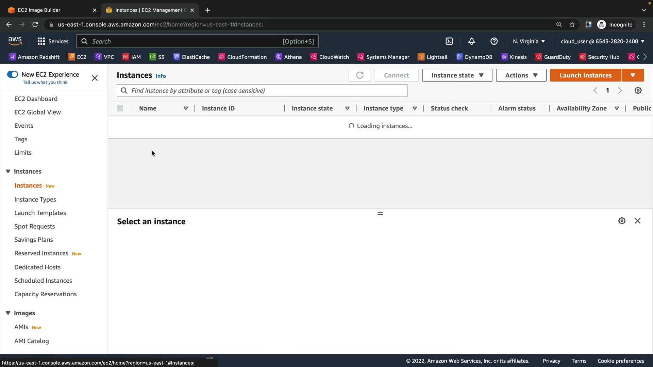Open details panel settings gear
Screen dimensions: 653x367
(x=622, y=221)
